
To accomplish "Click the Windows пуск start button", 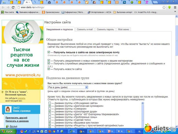I will 8,132.
